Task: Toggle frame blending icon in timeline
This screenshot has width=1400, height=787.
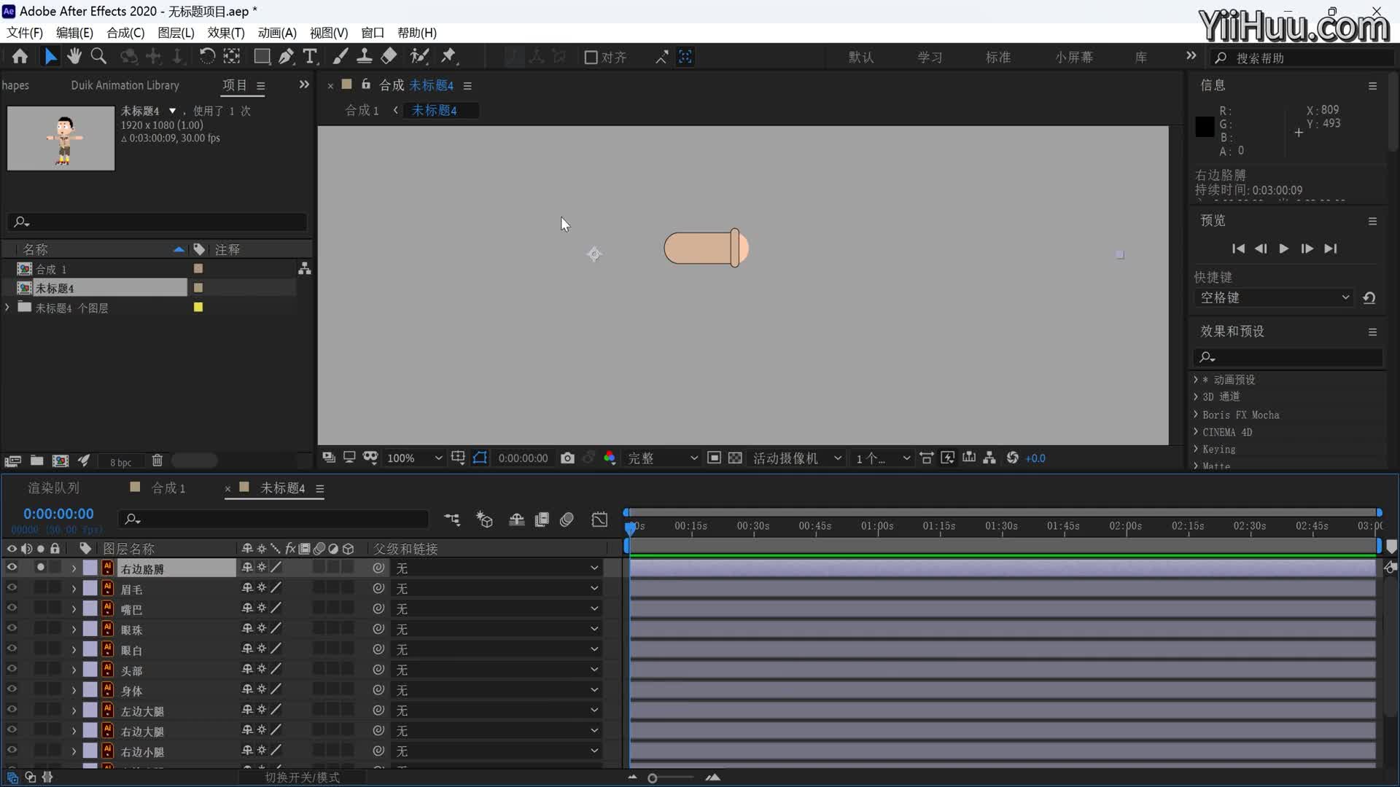Action: [542, 520]
